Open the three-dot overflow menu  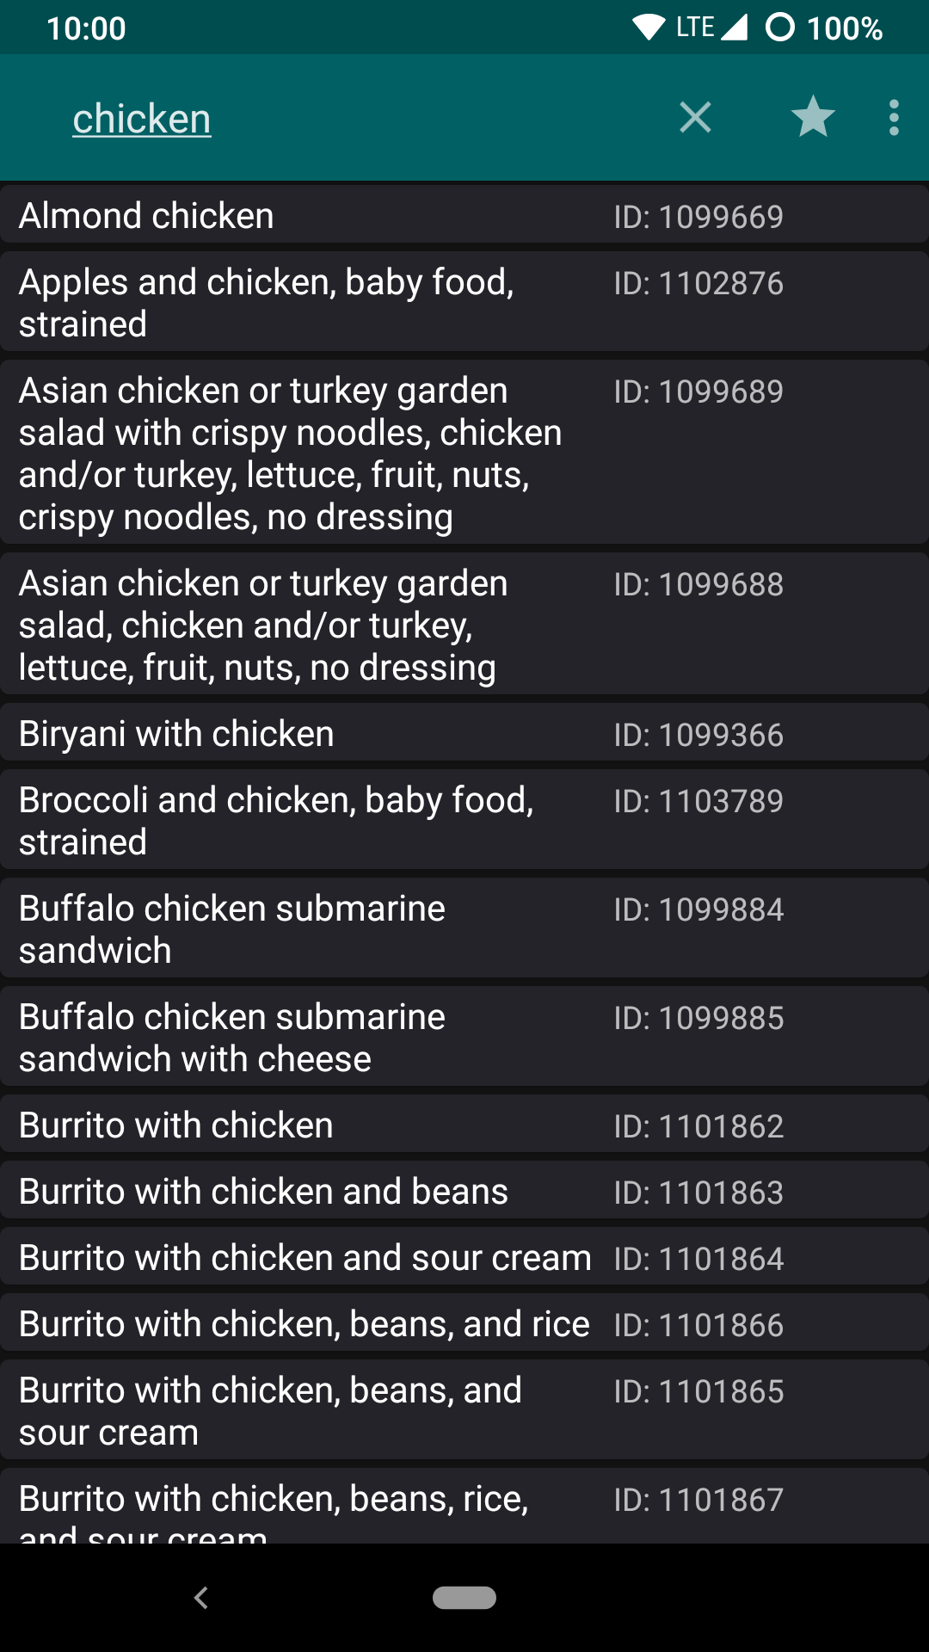(x=894, y=118)
